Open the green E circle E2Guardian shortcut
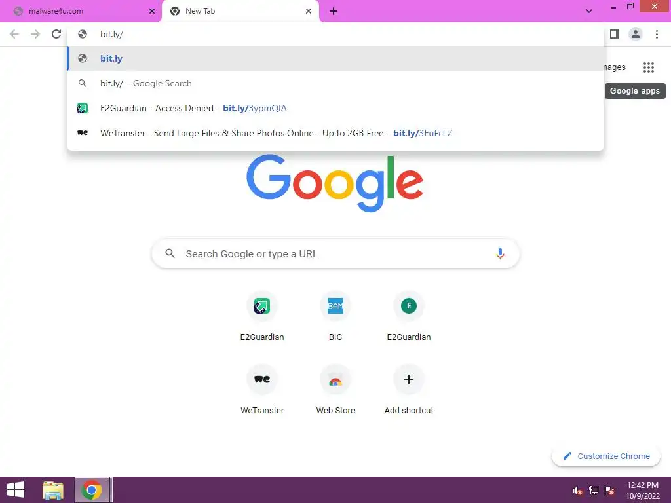Screen dimensions: 671x503 pos(409,317)
